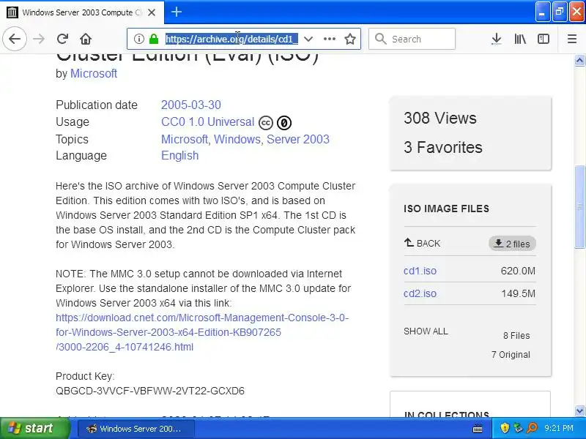Open the Firefox home page

click(86, 39)
